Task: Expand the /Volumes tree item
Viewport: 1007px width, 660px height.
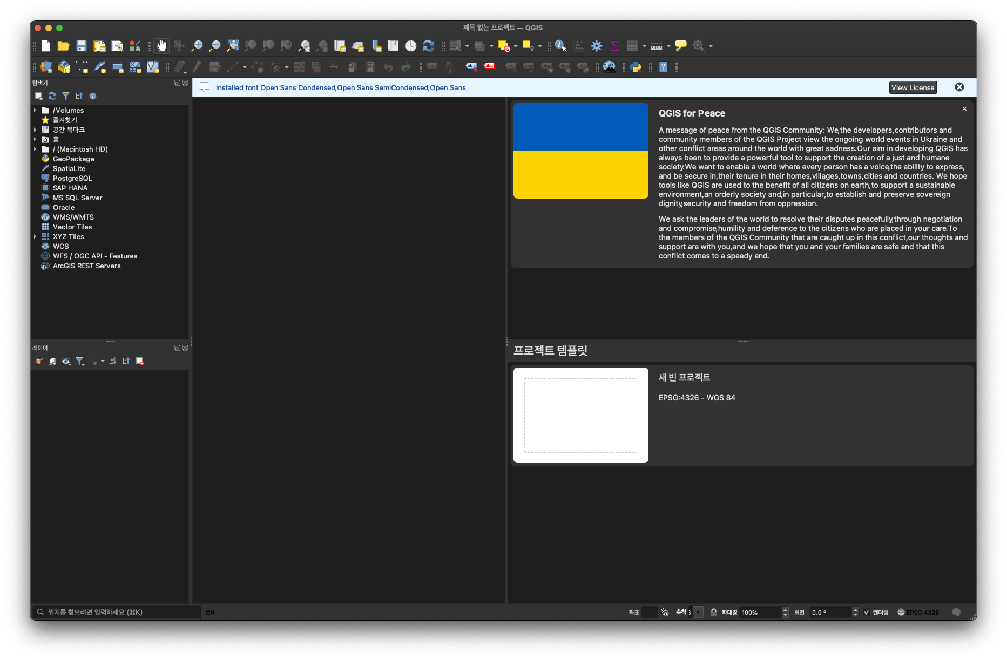Action: [x=35, y=110]
